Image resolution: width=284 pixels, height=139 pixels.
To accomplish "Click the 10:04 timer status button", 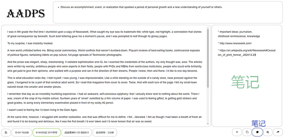I will (x=22, y=132).
